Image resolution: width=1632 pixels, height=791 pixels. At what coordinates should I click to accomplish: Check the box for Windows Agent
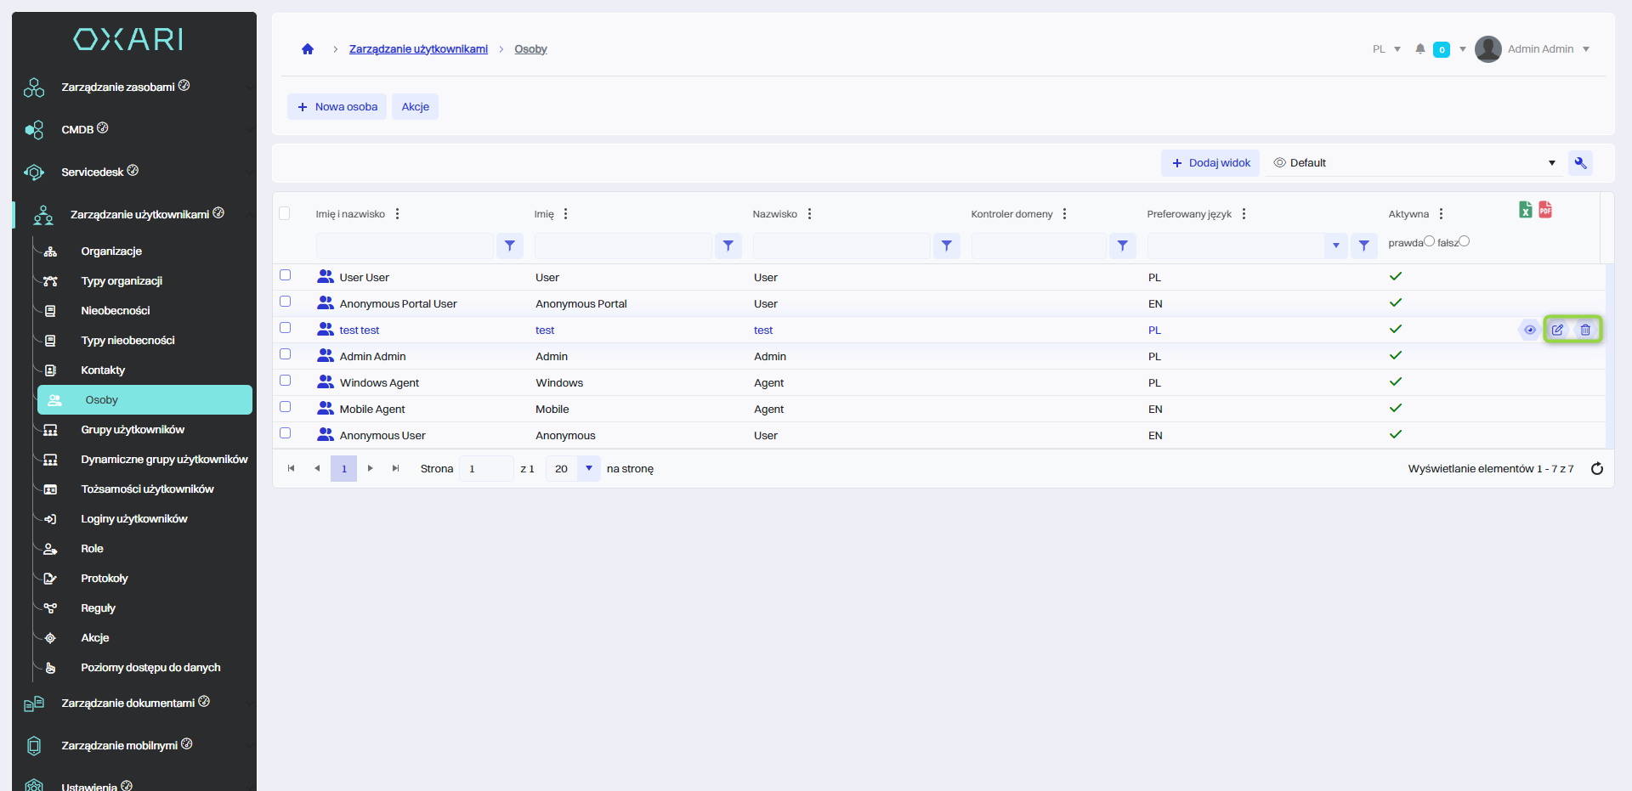point(286,381)
